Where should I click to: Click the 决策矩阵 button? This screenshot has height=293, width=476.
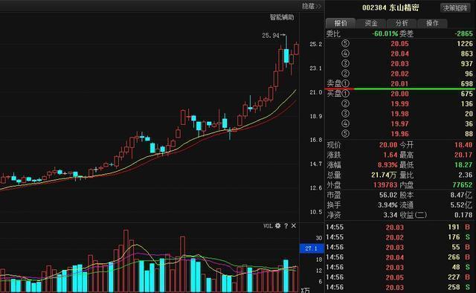454,8
